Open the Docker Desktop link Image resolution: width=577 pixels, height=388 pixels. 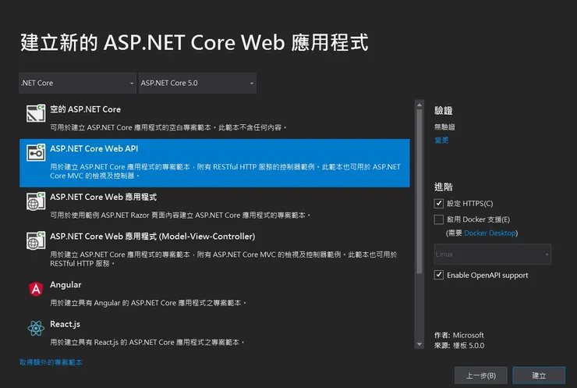click(490, 233)
